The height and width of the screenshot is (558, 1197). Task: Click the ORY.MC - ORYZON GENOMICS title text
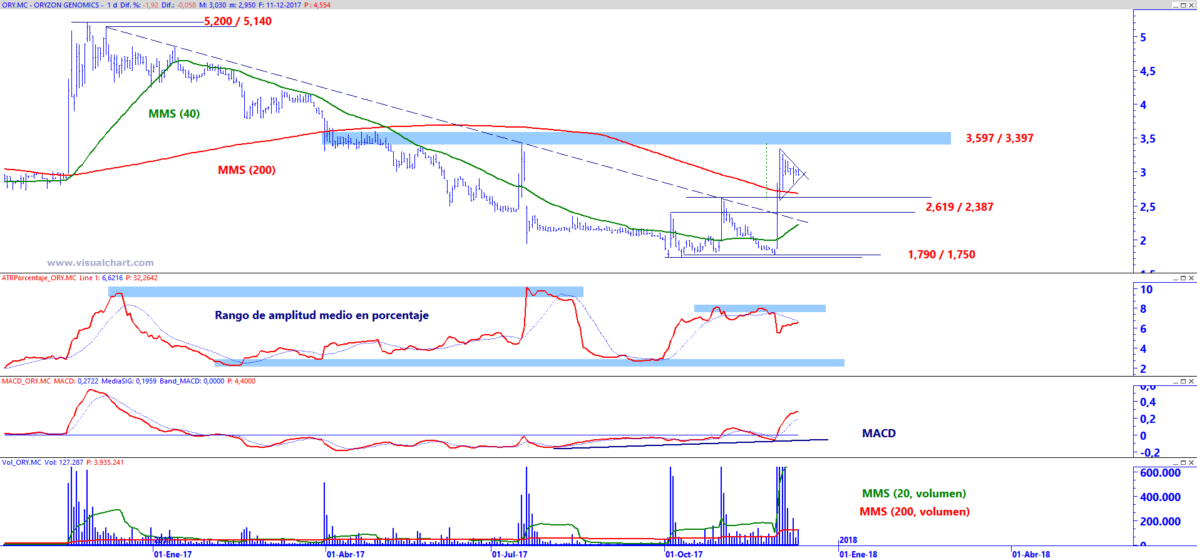click(x=51, y=5)
